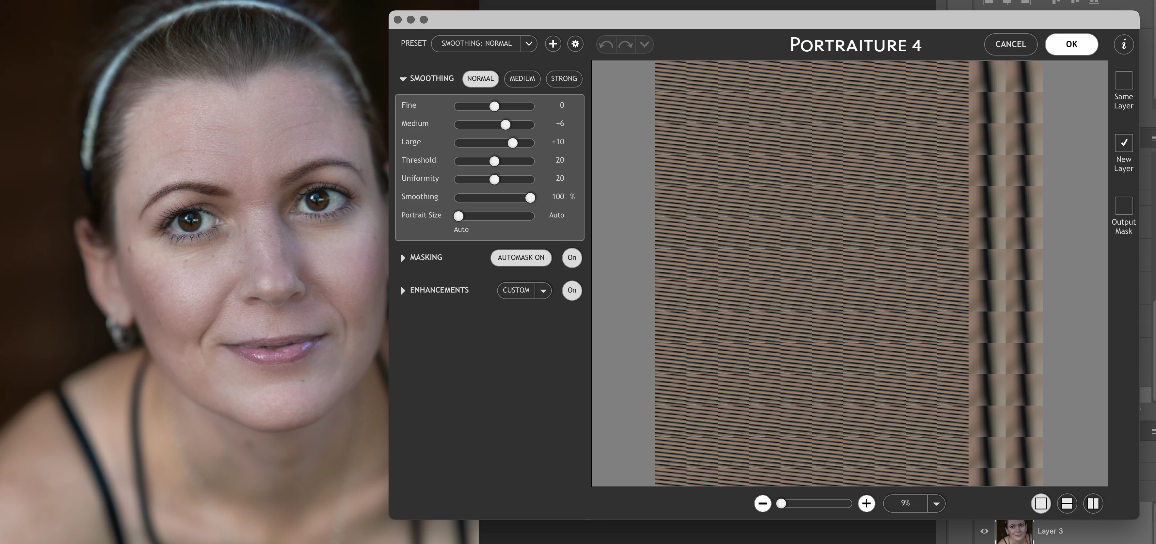Click the redo arrow icon
The image size is (1156, 544).
pyautogui.click(x=626, y=44)
